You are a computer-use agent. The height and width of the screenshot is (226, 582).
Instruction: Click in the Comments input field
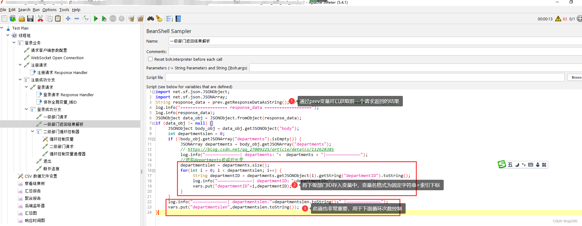tap(375, 51)
